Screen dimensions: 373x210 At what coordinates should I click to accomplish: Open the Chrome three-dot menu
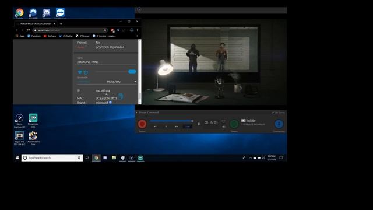click(138, 30)
